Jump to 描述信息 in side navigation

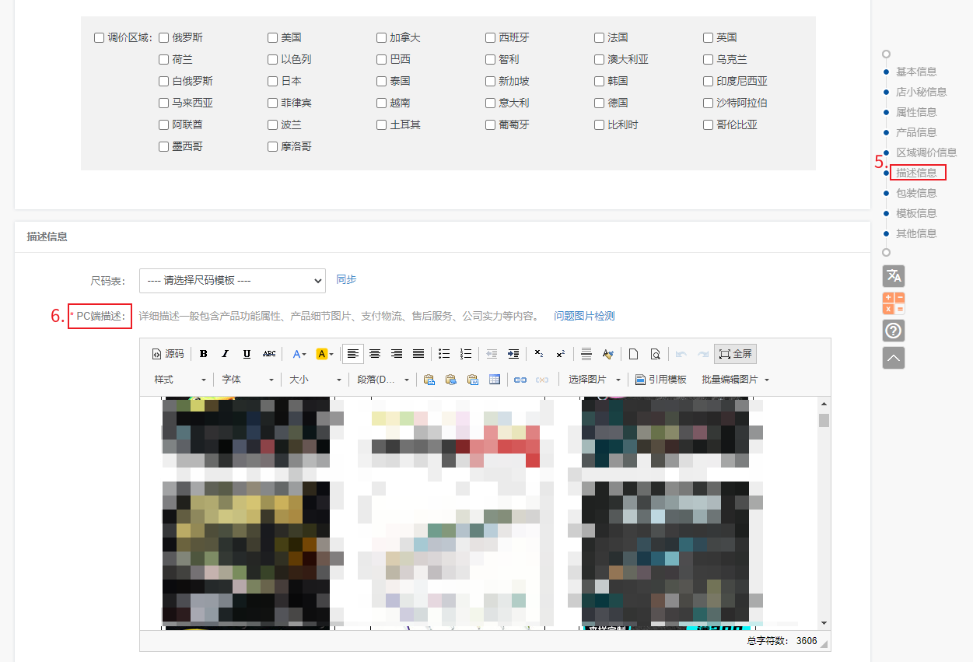pos(916,173)
